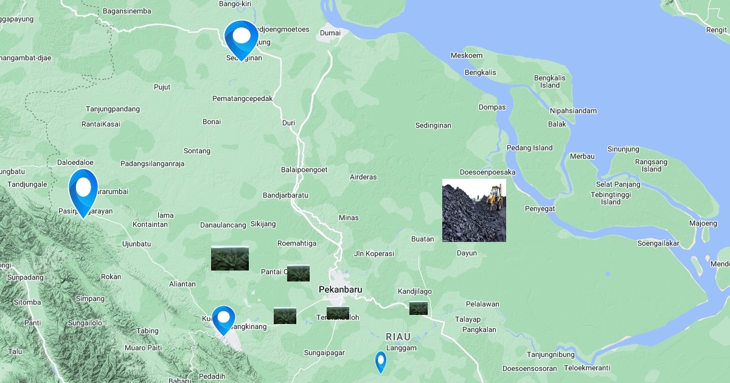730x383 pixels.
Task: Open the coal pile excavator photo
Action: coord(474,210)
